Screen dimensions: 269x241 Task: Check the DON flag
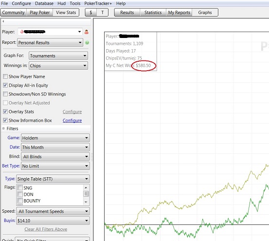click(x=20, y=194)
